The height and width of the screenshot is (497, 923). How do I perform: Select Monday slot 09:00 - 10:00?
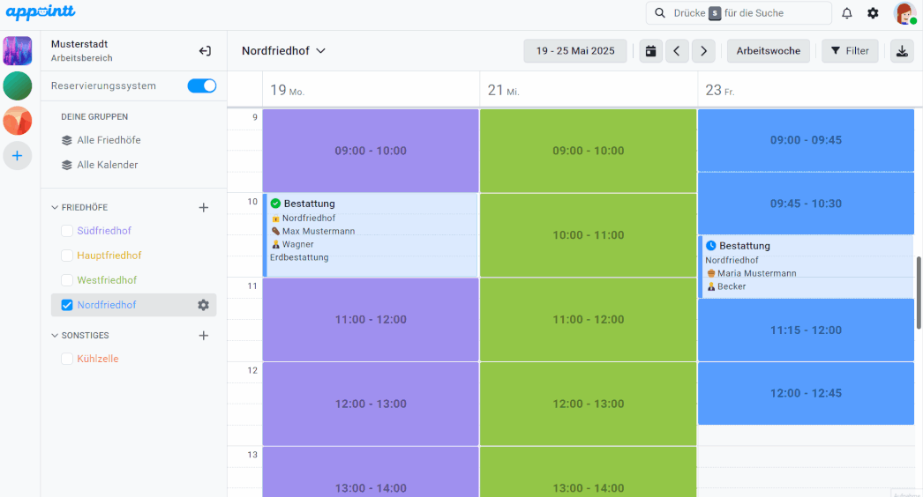click(371, 151)
